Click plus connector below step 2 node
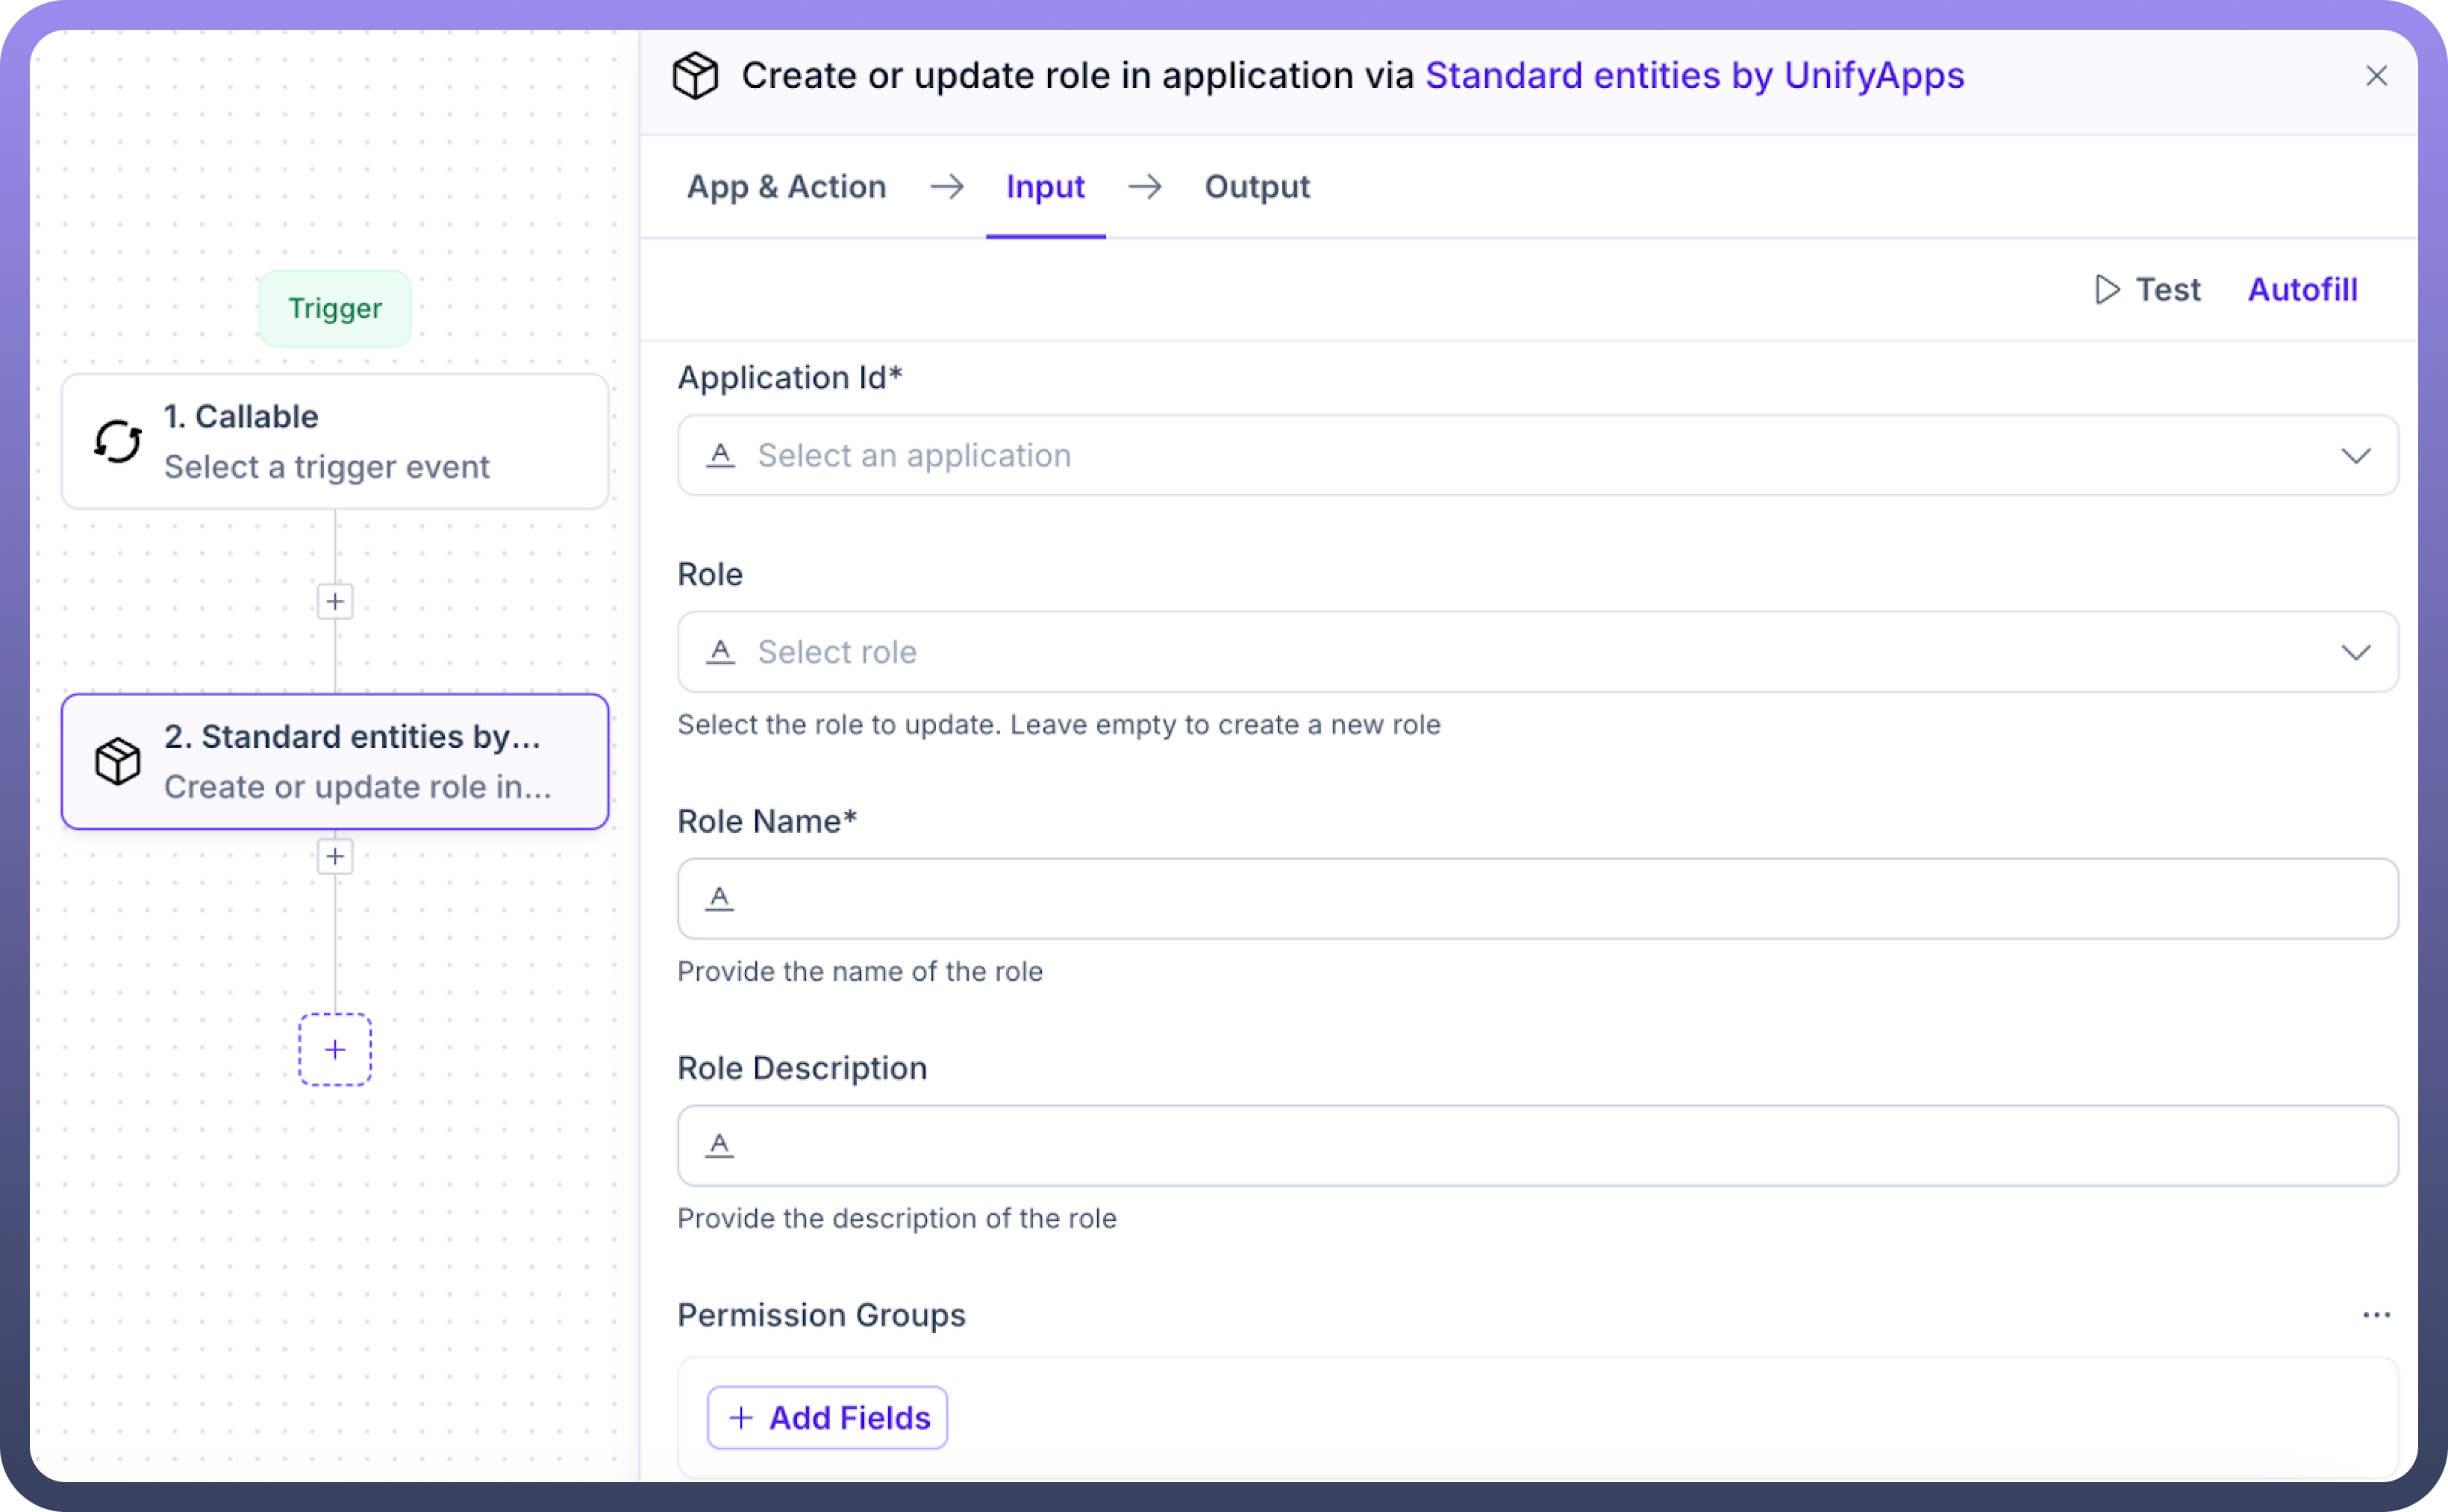The height and width of the screenshot is (1512, 2448). [x=335, y=857]
